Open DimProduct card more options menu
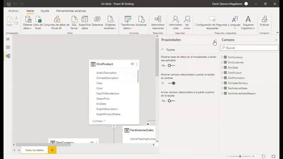 pos(137,64)
